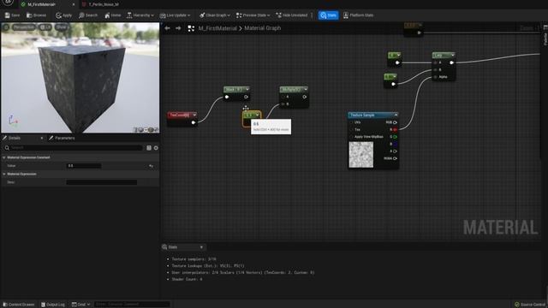Toggle the Stats button

(328, 15)
